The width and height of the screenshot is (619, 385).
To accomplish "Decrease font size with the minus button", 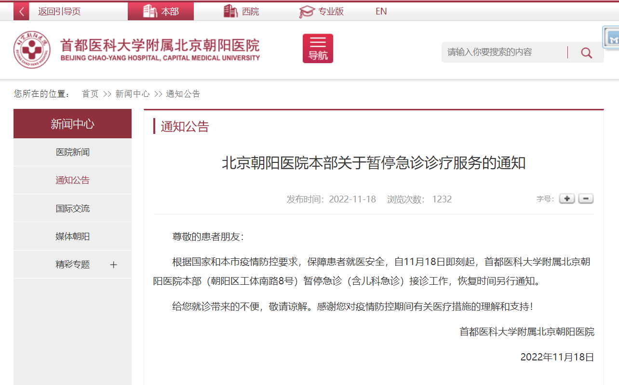I will [586, 199].
